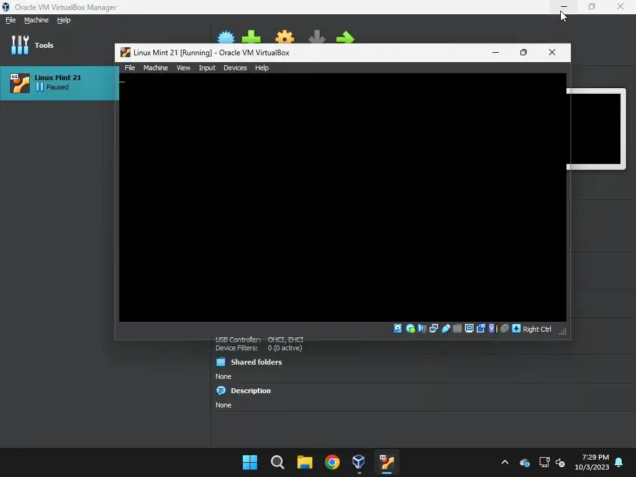636x477 pixels.
Task: Click the green Add machine plus icon
Action: coord(251,37)
